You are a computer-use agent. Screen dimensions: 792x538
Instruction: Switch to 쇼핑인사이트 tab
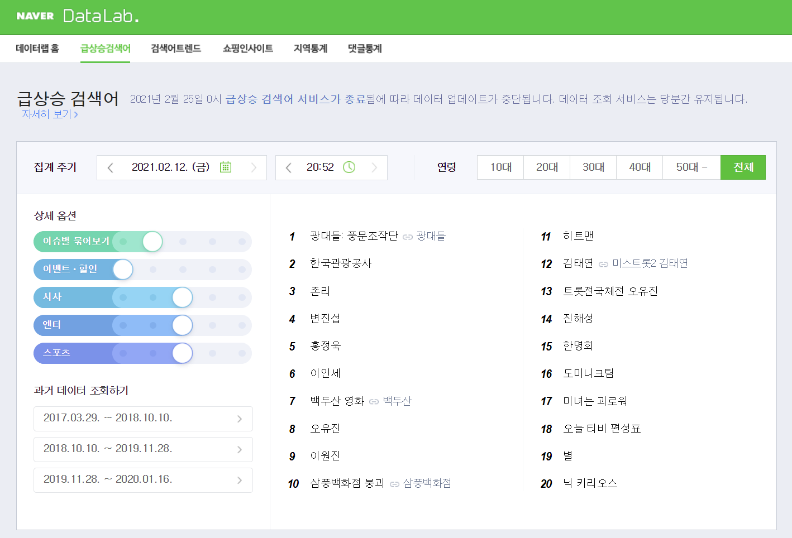(x=248, y=49)
